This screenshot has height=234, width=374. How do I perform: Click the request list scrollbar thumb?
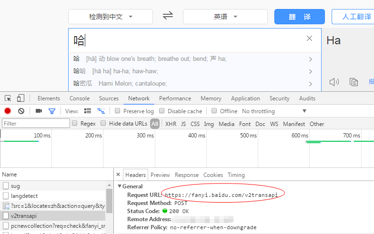point(109,201)
